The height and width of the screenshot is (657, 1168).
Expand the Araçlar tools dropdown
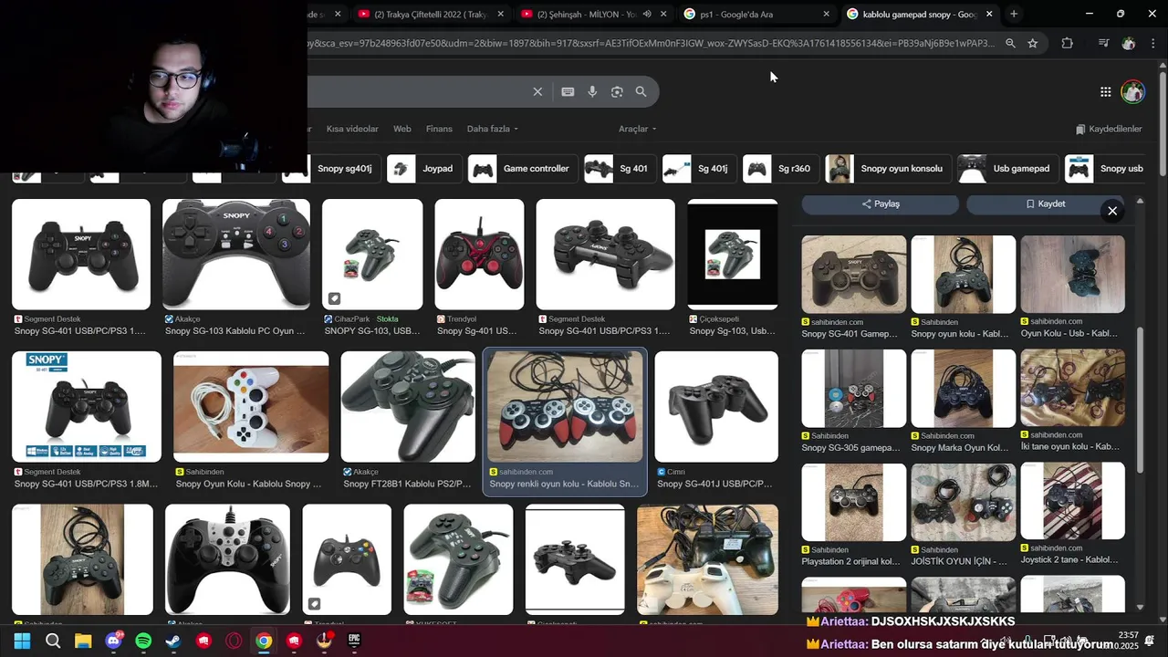(x=637, y=129)
